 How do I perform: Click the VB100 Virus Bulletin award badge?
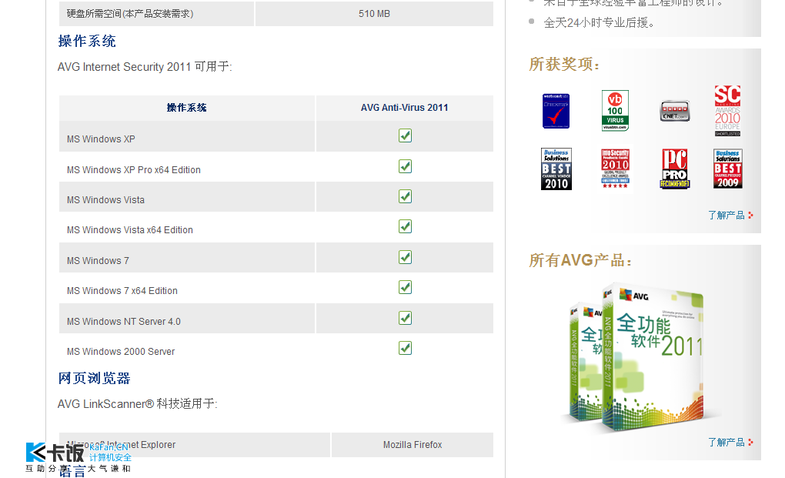pos(615,111)
